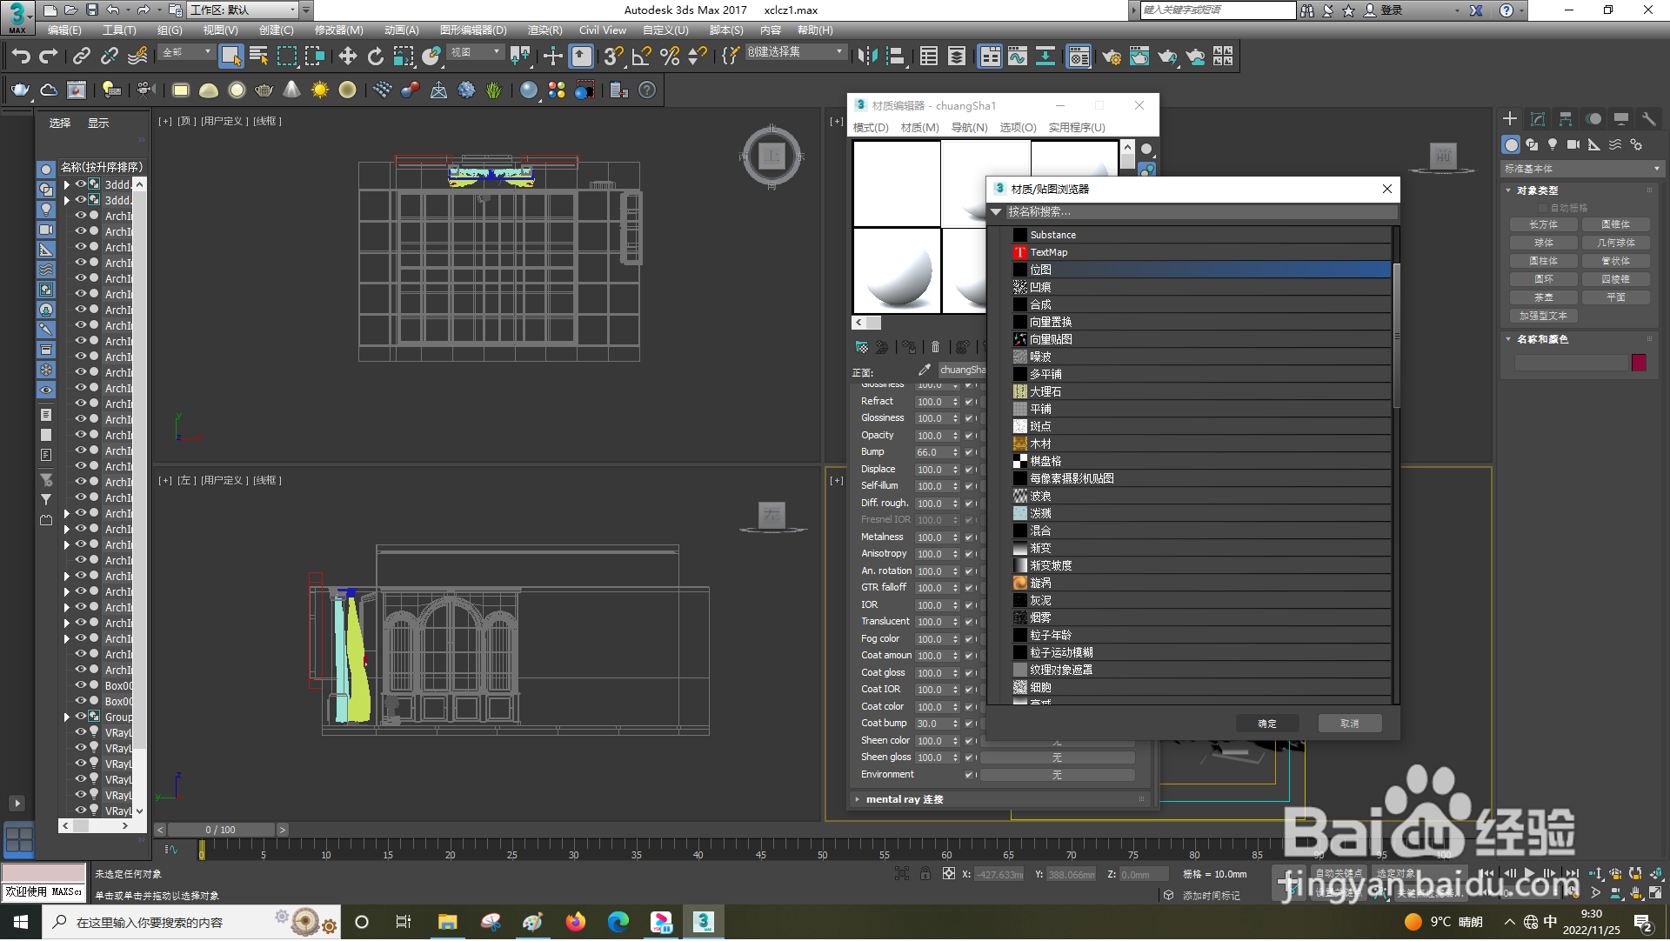1670x941 pixels.
Task: Click the Undo arrow in toolbar
Action: tap(21, 57)
